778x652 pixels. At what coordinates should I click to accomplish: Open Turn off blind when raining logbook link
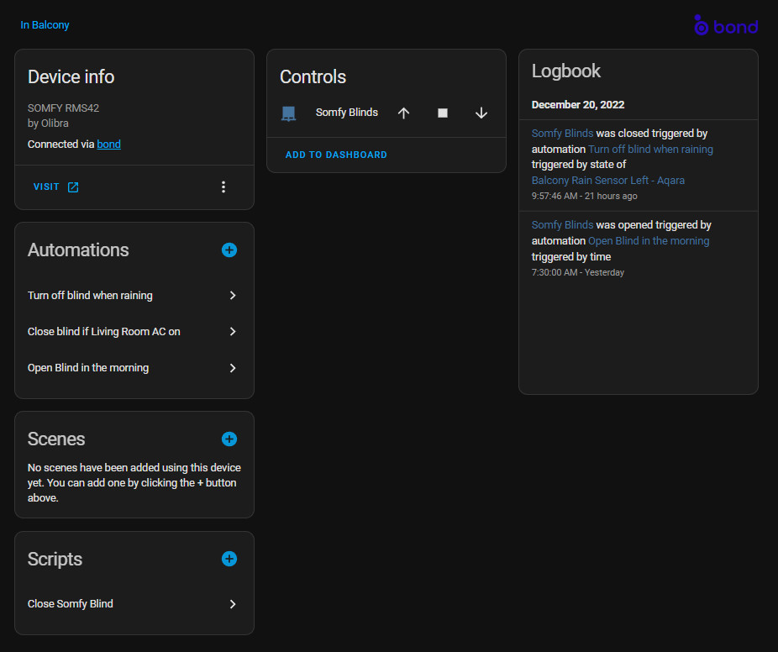tap(650, 150)
